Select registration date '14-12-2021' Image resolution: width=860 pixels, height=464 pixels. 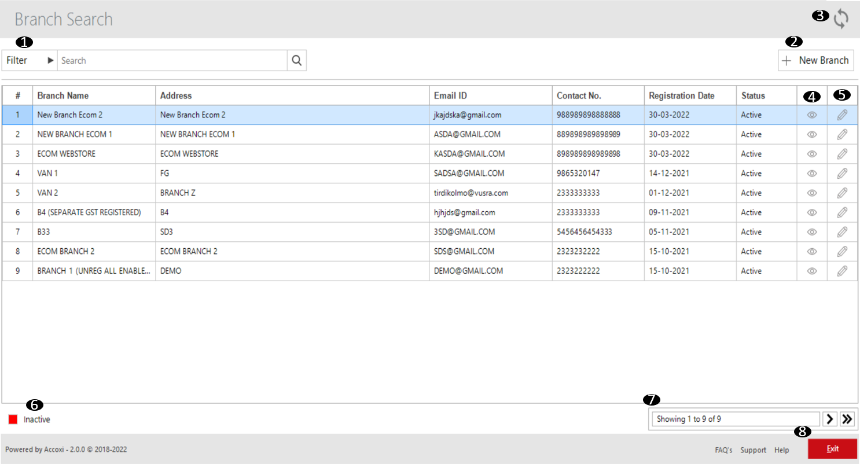pyautogui.click(x=690, y=173)
